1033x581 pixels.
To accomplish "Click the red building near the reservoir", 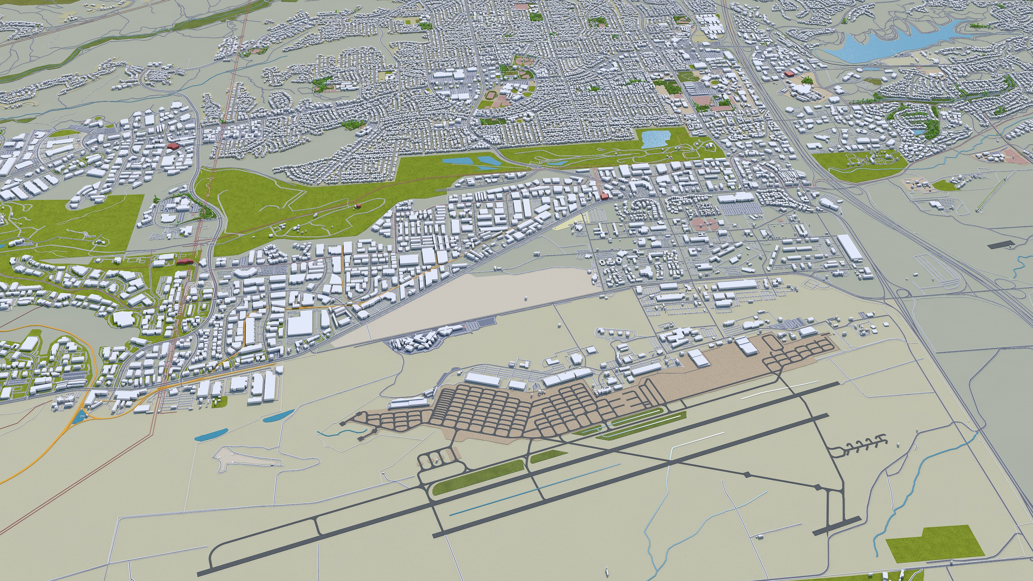I will point(790,74).
